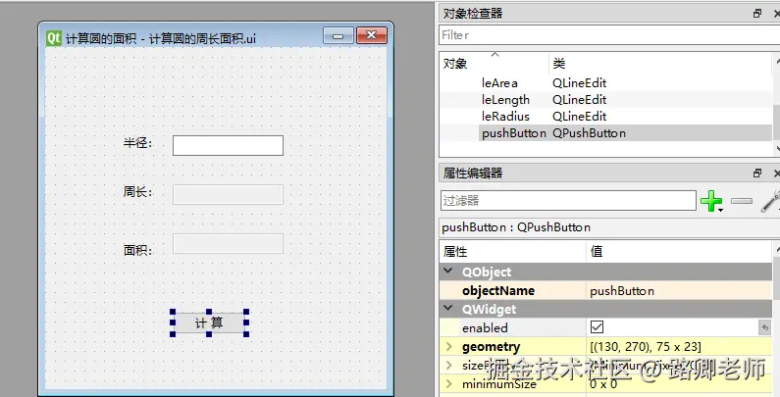The width and height of the screenshot is (780, 397).
Task: Click the QLineEdit class of leArea row
Action: coord(579,83)
